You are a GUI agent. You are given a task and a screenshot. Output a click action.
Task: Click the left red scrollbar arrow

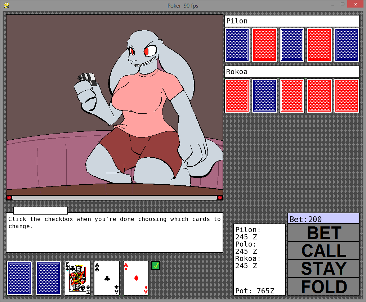coord(9,198)
